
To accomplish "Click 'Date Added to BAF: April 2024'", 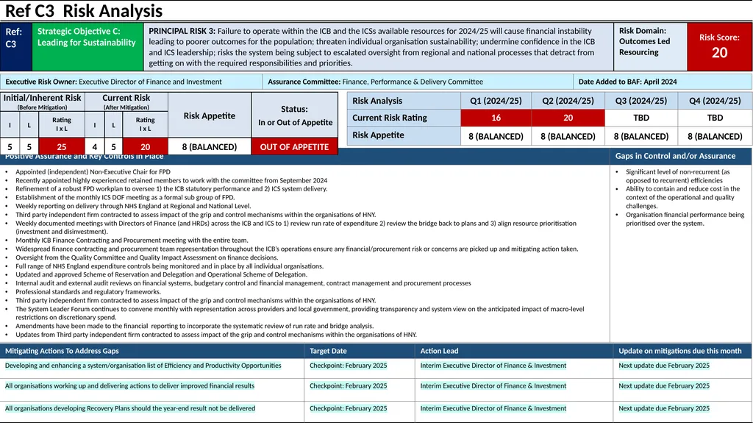I will click(x=627, y=82).
